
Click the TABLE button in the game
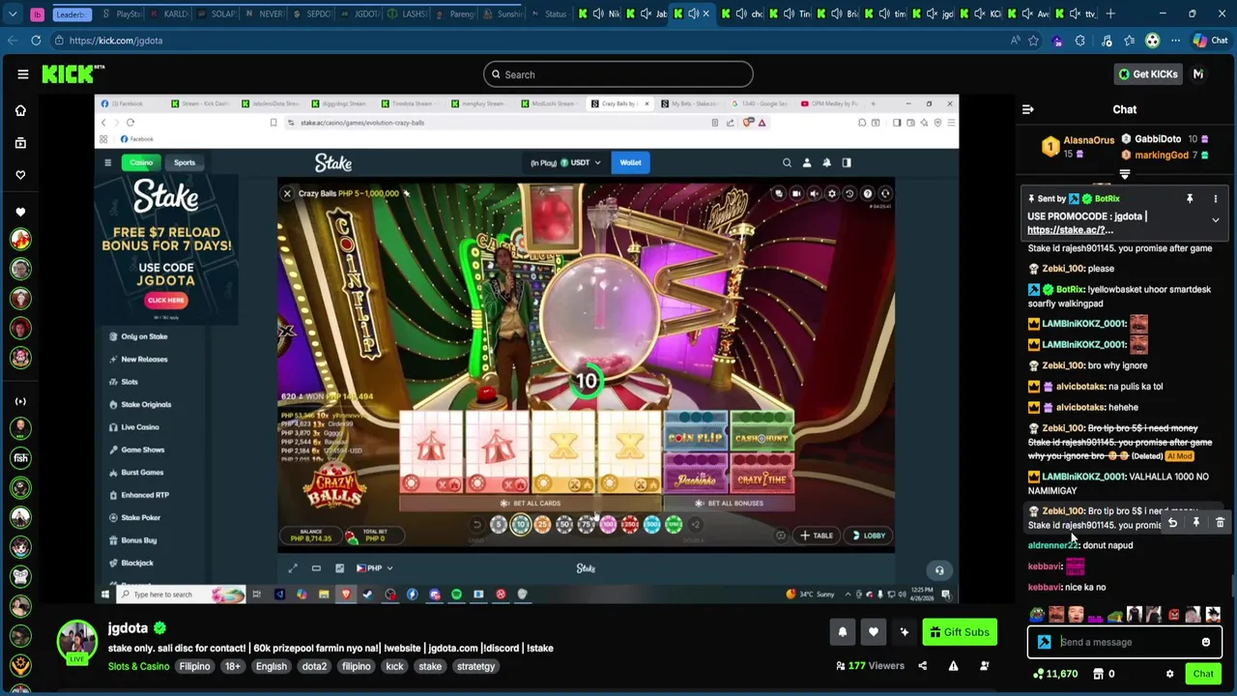(x=817, y=536)
